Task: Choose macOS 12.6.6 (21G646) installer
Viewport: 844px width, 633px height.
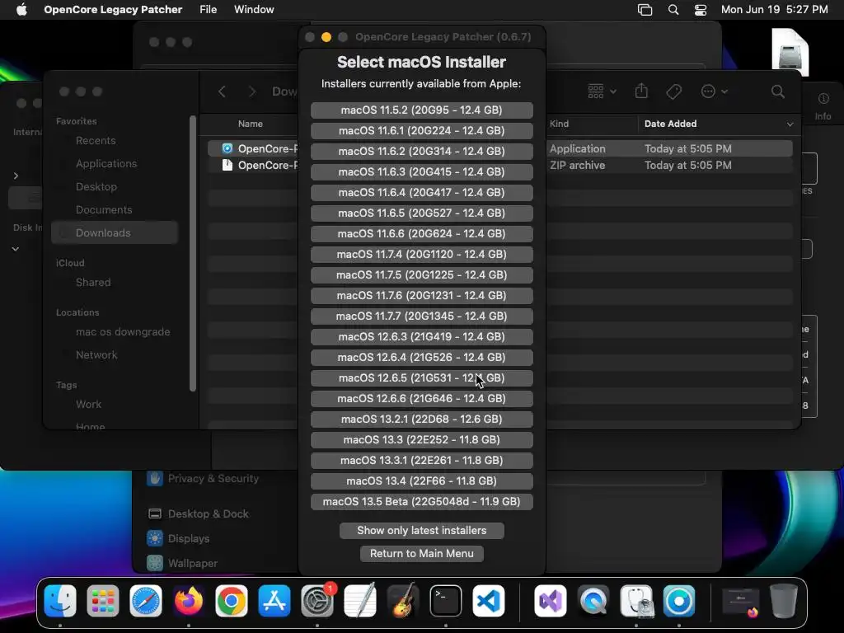Action: coord(421,398)
